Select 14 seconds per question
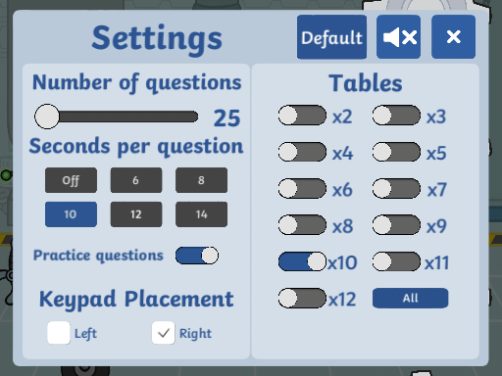The width and height of the screenshot is (502, 376). click(201, 214)
